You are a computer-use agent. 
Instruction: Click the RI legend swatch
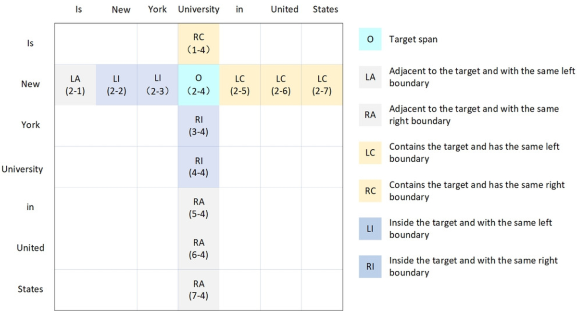click(370, 266)
